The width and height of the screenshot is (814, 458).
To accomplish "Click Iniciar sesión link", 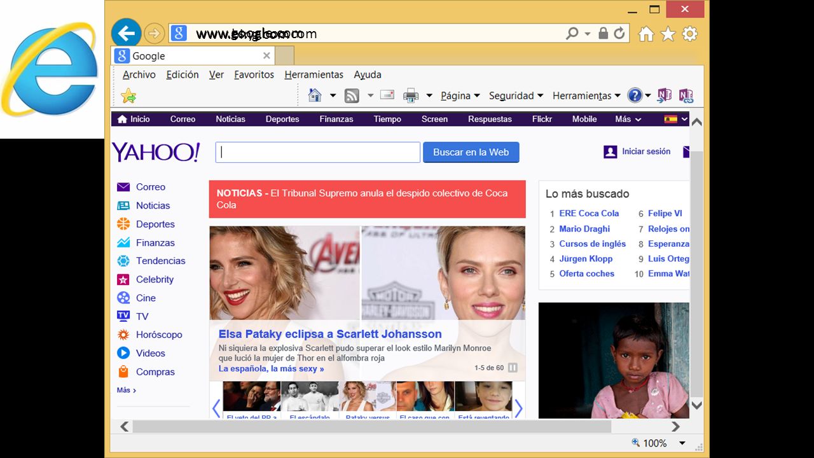I will 646,151.
